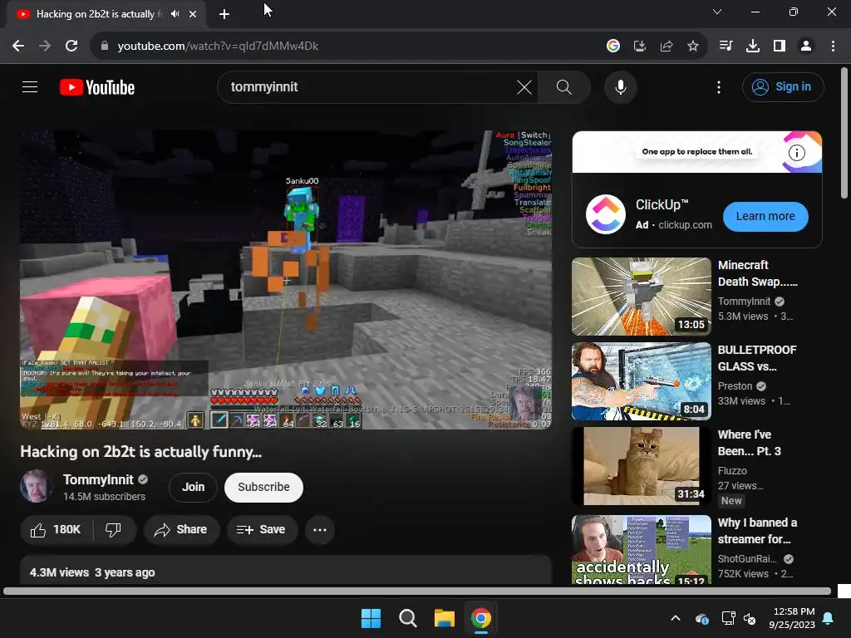Show hidden system tray icons
The image size is (851, 638).
676,618
